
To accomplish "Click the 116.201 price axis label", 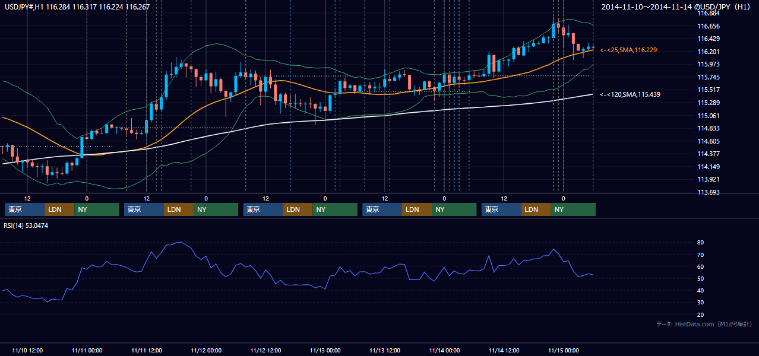I will [708, 52].
